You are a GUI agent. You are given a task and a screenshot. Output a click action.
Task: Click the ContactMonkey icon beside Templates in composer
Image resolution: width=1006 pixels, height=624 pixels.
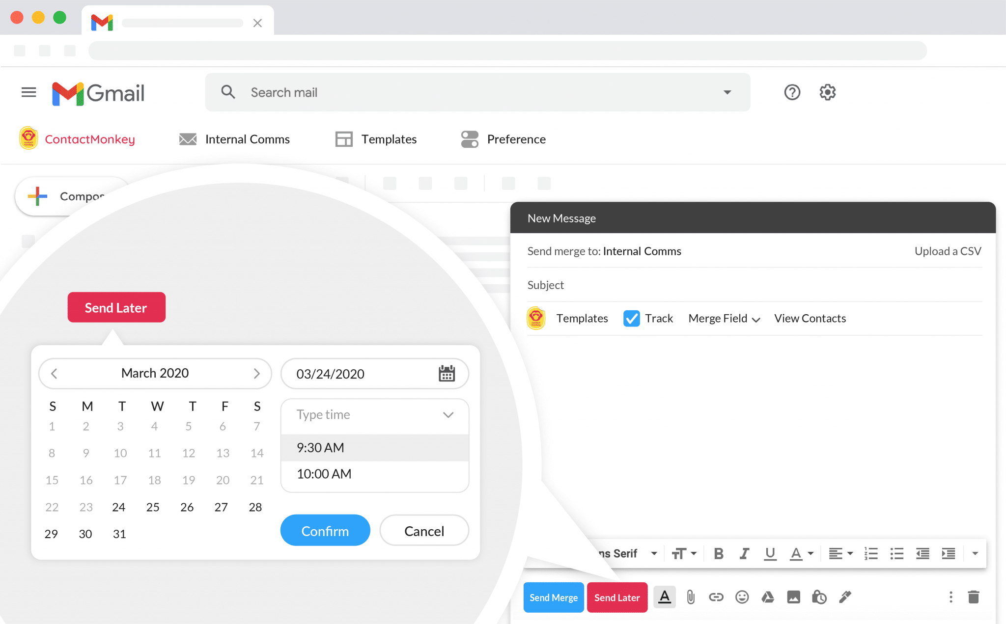[536, 318]
